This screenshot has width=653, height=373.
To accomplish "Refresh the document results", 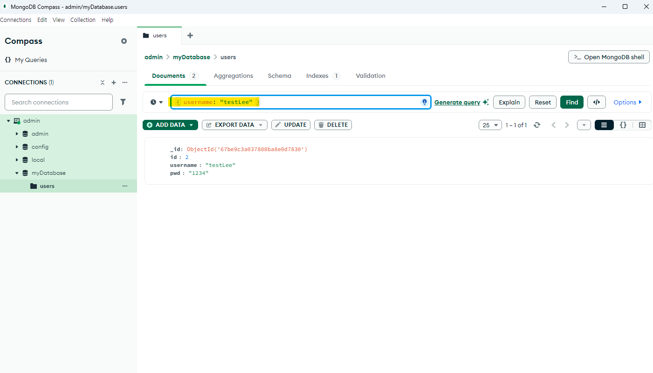I will (537, 125).
